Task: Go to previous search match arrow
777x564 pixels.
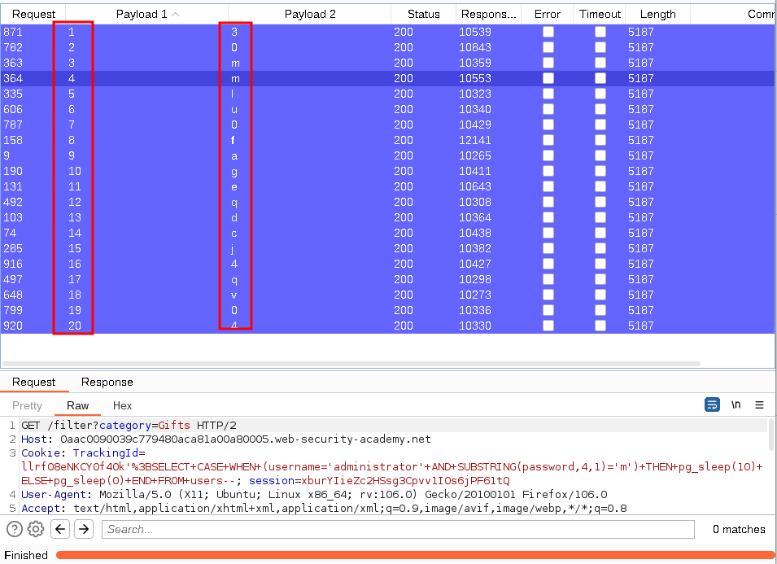Action: (60, 529)
